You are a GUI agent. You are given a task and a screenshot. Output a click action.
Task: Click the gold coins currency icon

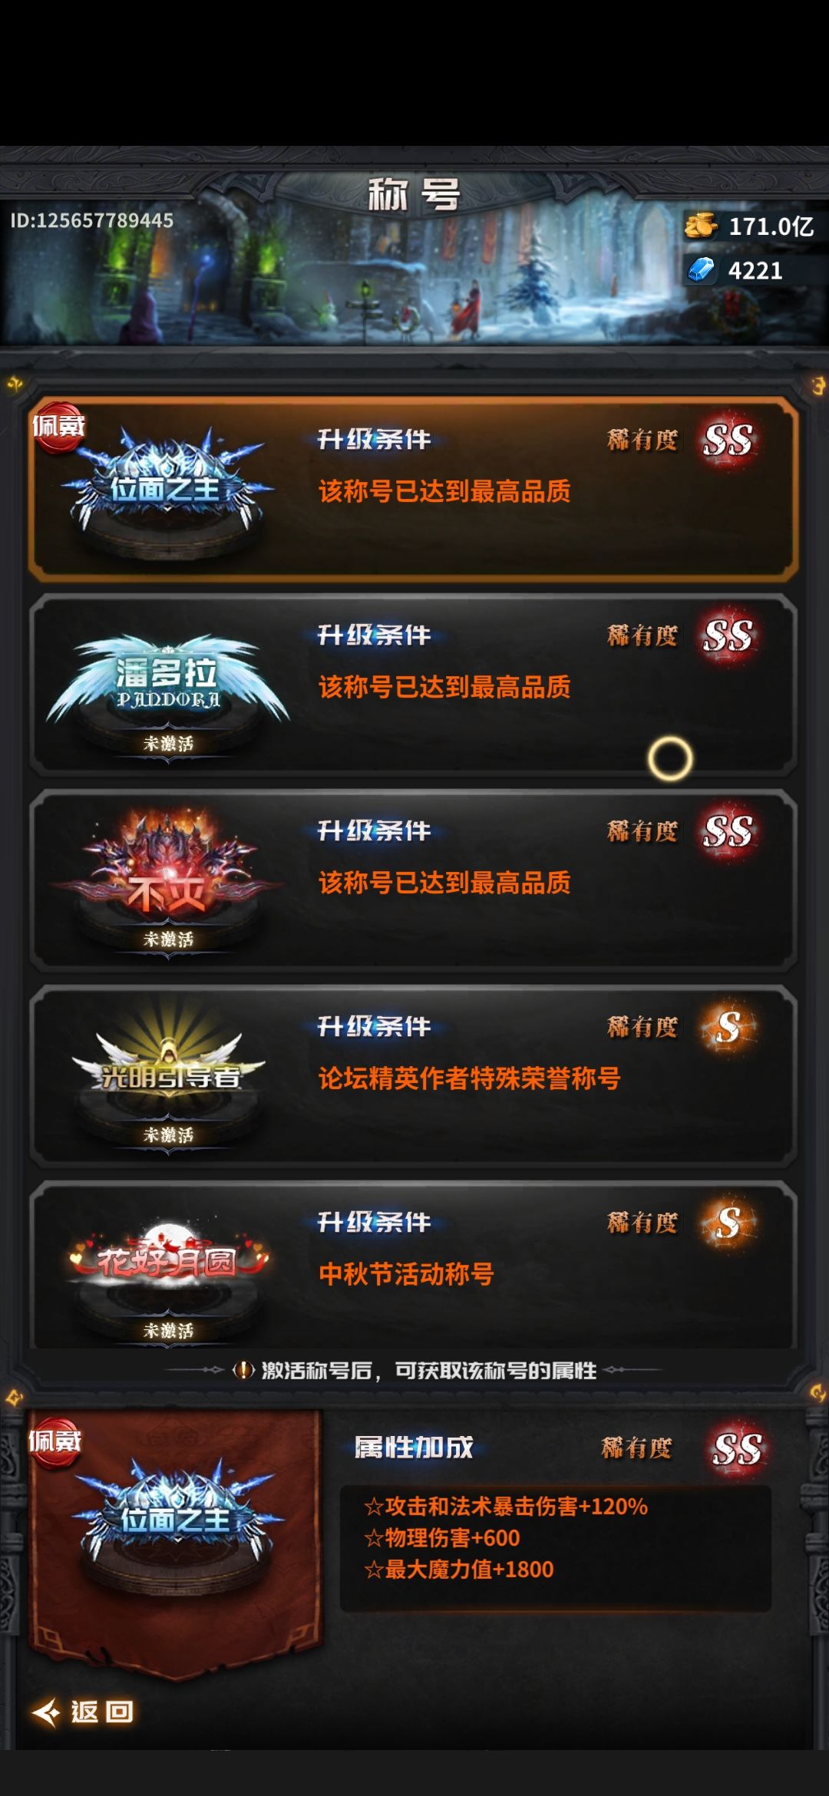point(701,226)
